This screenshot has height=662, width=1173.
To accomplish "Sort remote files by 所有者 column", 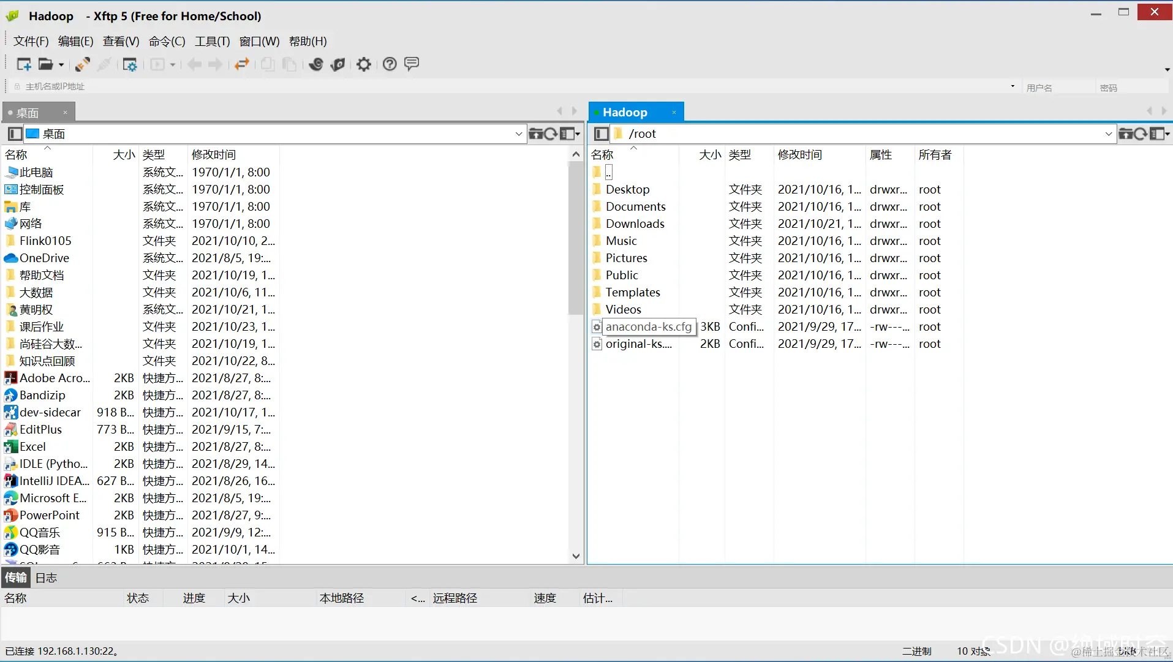I will pyautogui.click(x=938, y=155).
